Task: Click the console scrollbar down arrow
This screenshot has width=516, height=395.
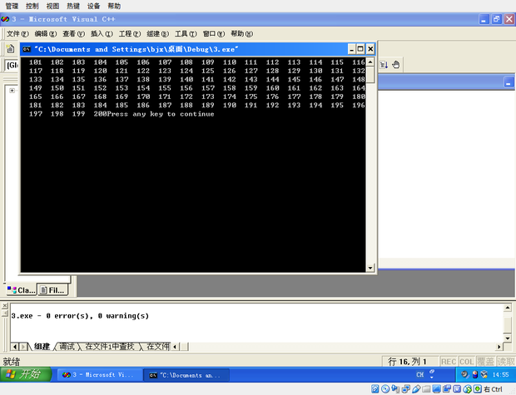Action: [370, 268]
